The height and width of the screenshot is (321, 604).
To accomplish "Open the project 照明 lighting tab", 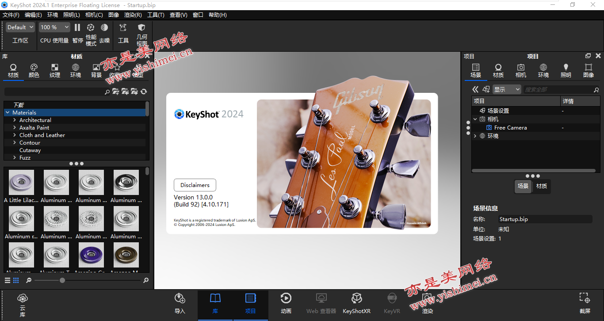I will pyautogui.click(x=566, y=71).
